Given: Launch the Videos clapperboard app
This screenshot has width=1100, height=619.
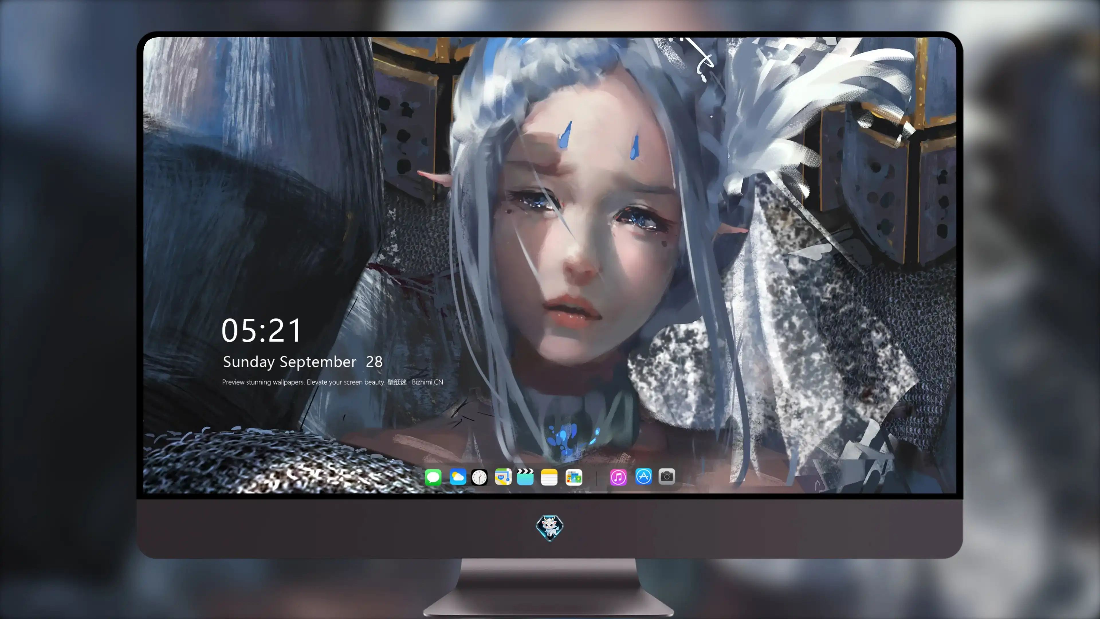Looking at the screenshot, I should [525, 477].
